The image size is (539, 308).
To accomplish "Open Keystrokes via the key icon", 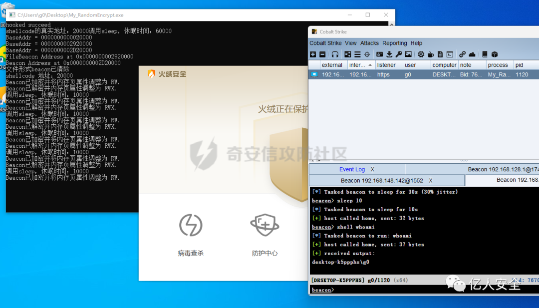I will pos(399,54).
